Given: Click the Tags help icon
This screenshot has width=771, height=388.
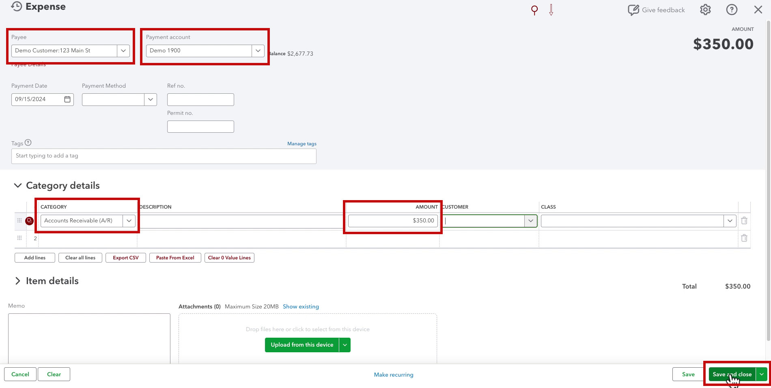Looking at the screenshot, I should (28, 143).
